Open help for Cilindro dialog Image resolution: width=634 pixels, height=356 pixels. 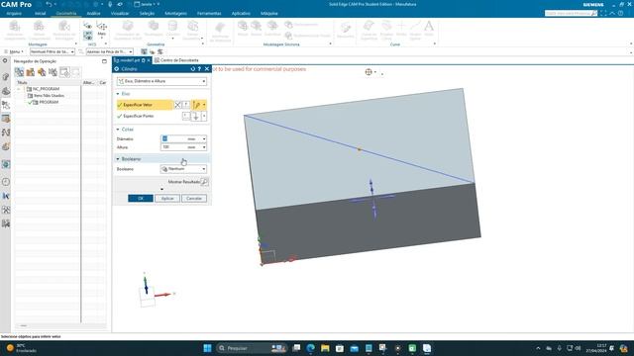(x=199, y=69)
